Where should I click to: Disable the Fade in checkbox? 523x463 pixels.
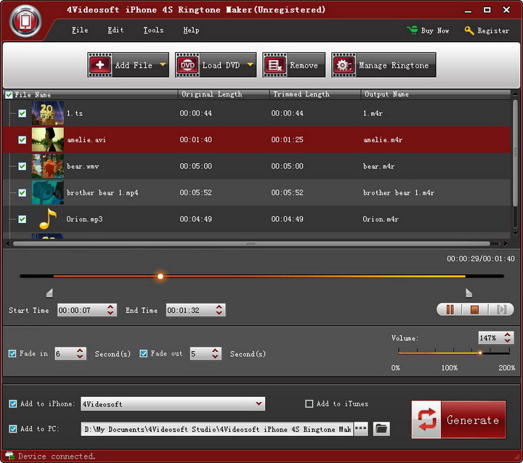(x=12, y=353)
